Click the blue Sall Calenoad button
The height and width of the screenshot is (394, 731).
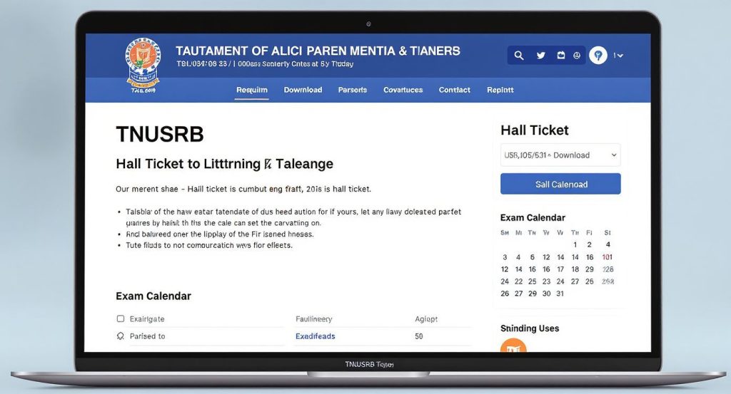click(x=560, y=184)
